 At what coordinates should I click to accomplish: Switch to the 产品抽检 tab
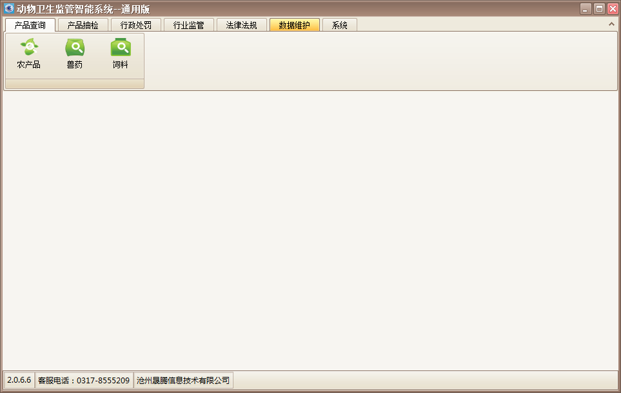point(83,25)
